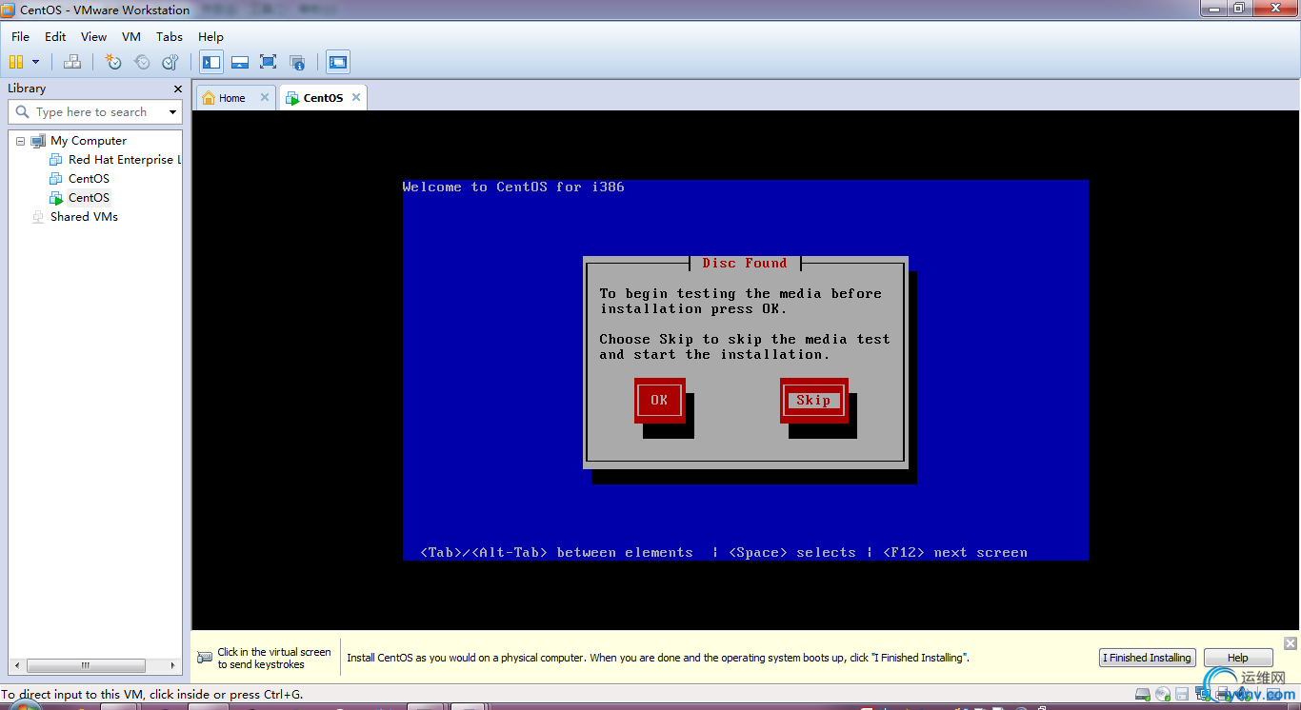This screenshot has width=1301, height=710.
Task: Click the Library search field
Action: 94,111
